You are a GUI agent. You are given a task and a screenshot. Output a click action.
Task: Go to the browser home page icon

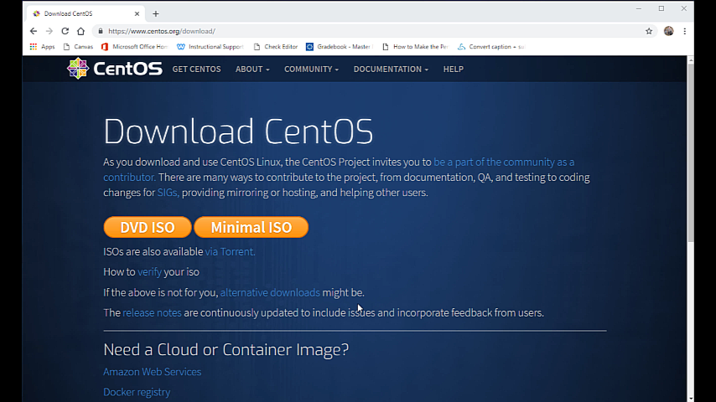80,31
